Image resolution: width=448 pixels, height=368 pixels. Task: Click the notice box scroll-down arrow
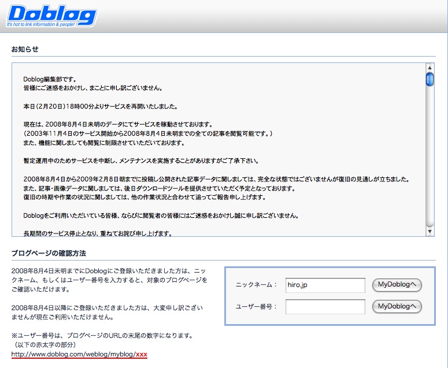(x=430, y=231)
